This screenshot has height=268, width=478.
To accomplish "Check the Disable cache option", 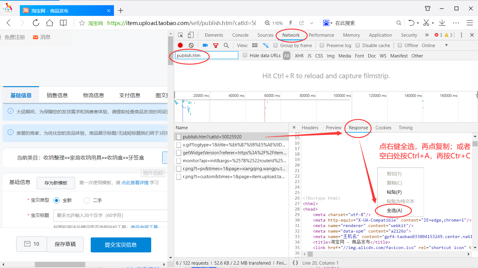I will tap(358, 45).
